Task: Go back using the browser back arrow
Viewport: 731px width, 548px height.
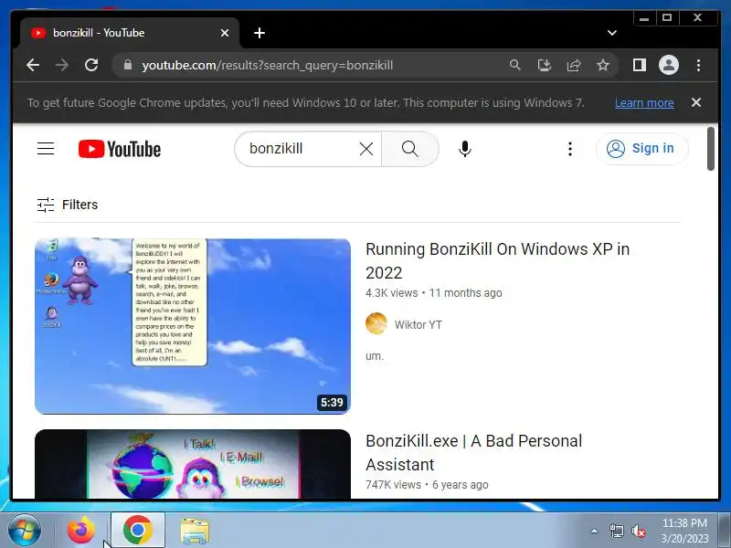Action: click(x=33, y=65)
